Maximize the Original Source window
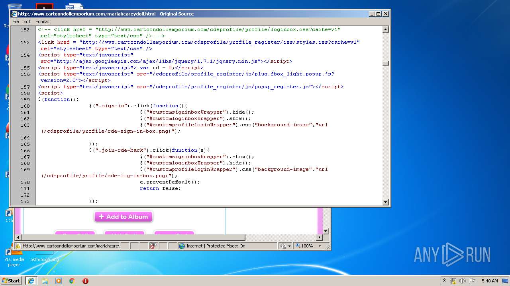 click(x=379, y=14)
